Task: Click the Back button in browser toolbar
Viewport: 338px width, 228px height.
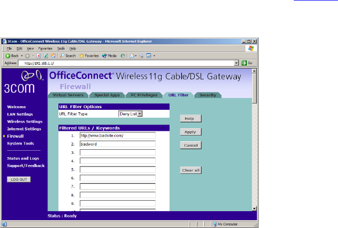Action: pyautogui.click(x=12, y=56)
